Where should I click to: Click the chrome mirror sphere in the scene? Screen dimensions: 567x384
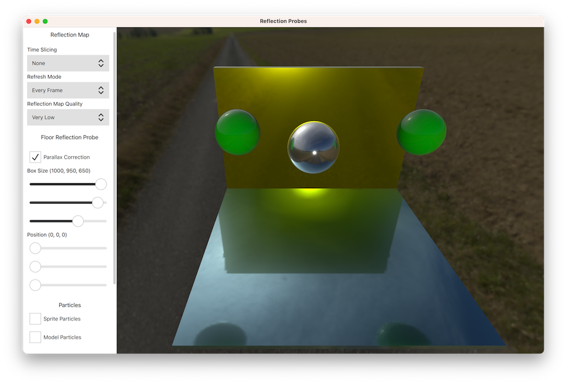coord(313,147)
